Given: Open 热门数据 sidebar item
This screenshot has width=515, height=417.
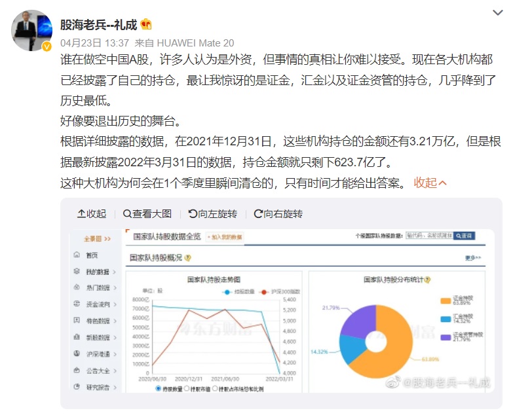Looking at the screenshot, I should pyautogui.click(x=98, y=288).
